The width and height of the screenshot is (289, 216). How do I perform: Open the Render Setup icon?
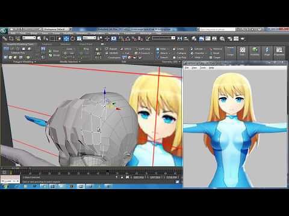click(229, 38)
